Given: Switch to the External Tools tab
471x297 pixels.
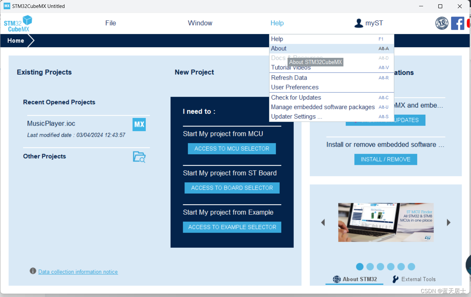Looking at the screenshot, I should [414, 279].
